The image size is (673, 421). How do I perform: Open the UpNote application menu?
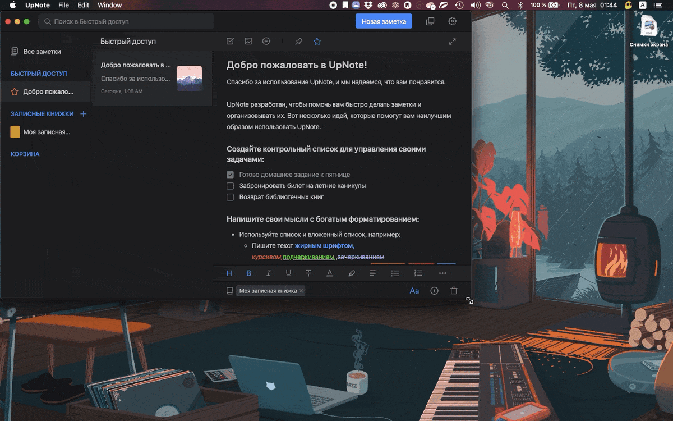[x=38, y=5]
